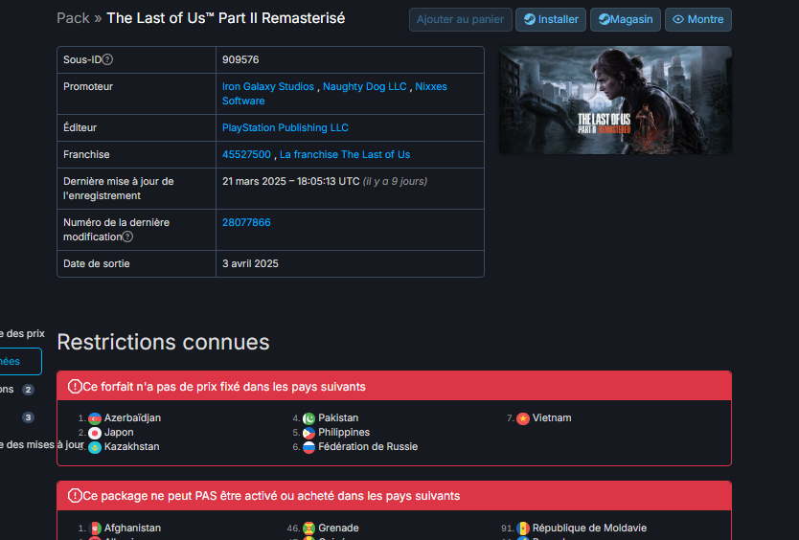Select the highlighted sidebar tab ending in 'nées'
This screenshot has height=540, width=799.
coord(19,361)
